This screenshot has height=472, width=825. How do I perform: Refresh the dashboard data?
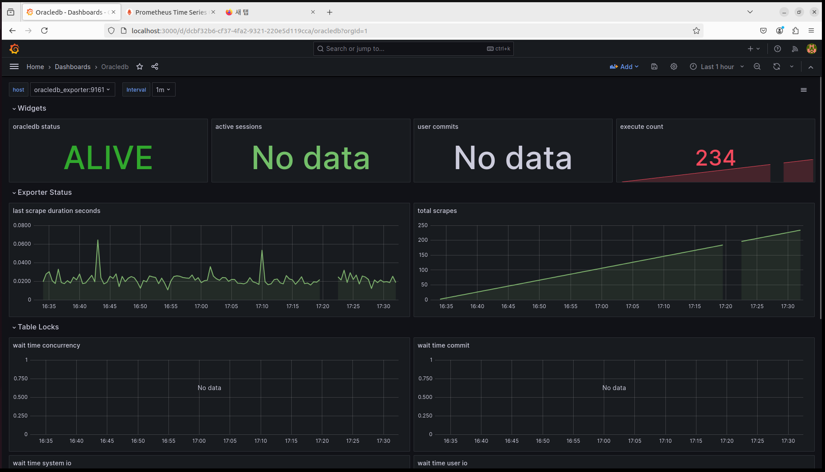(x=777, y=66)
